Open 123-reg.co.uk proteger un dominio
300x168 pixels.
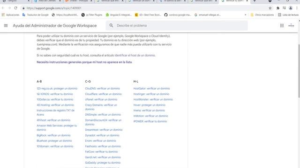pyautogui.click(x=57, y=88)
